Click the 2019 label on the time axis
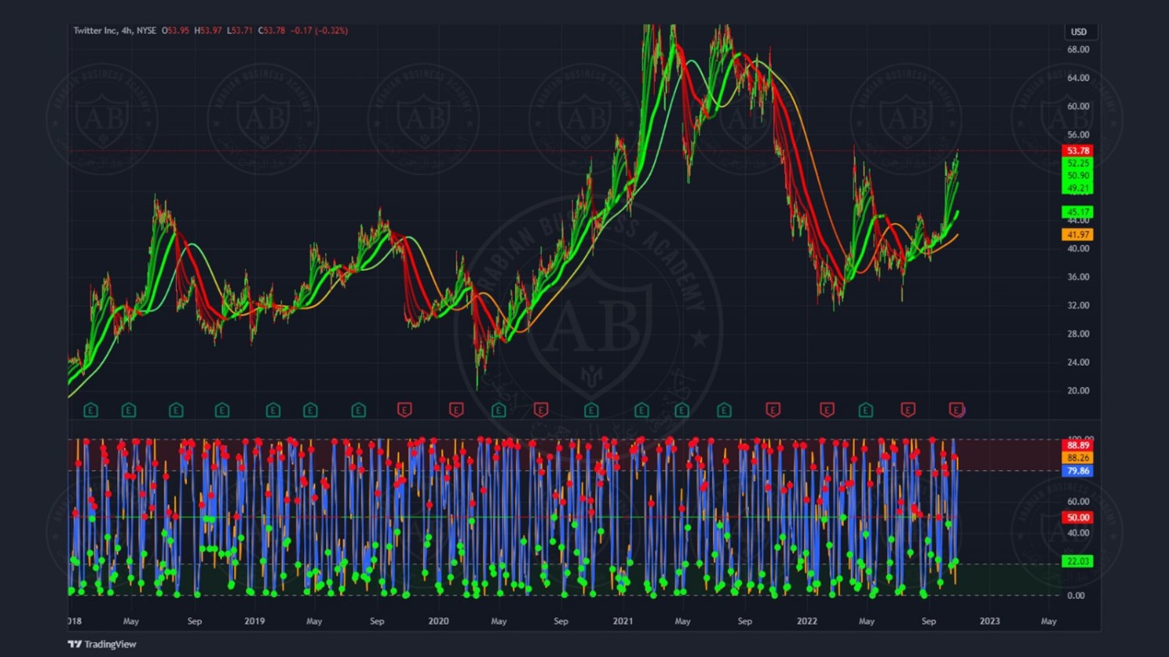The width and height of the screenshot is (1169, 657). (x=255, y=621)
